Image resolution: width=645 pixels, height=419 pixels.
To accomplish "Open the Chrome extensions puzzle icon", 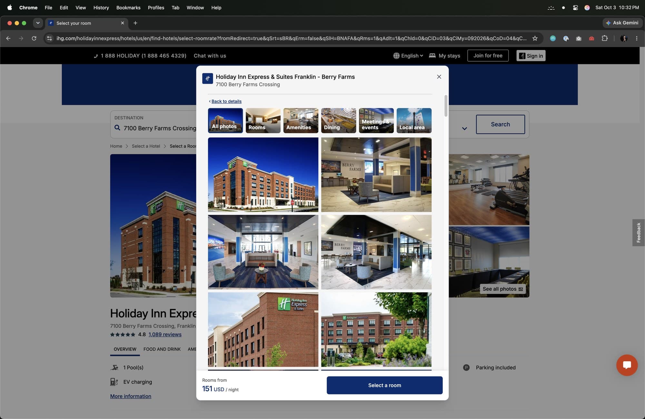I will pyautogui.click(x=605, y=38).
